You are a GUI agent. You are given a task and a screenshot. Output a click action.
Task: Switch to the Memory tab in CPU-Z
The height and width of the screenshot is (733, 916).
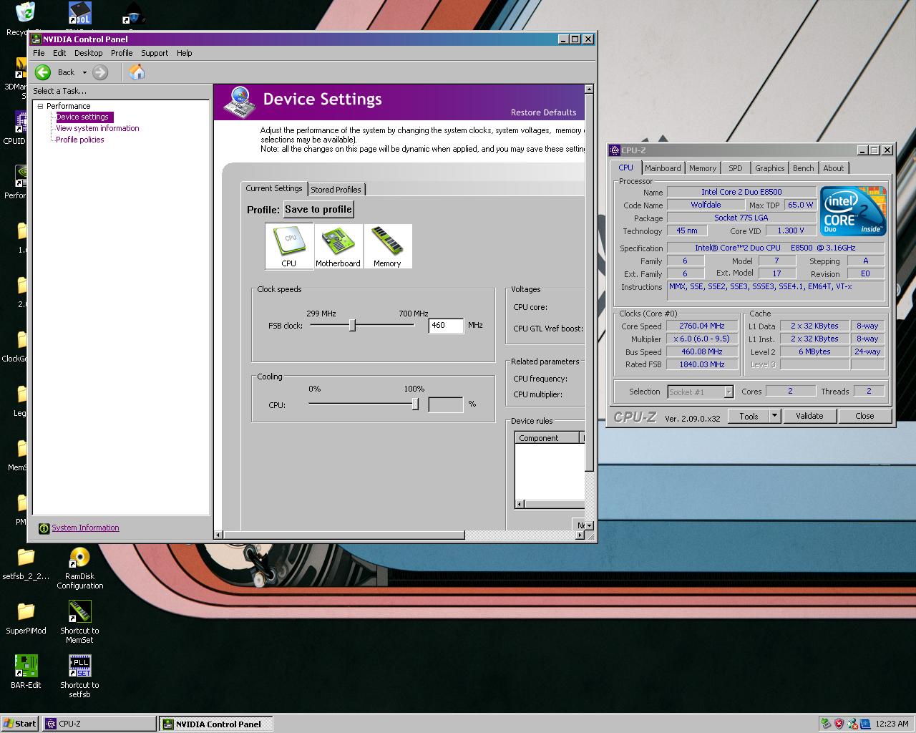pos(703,168)
